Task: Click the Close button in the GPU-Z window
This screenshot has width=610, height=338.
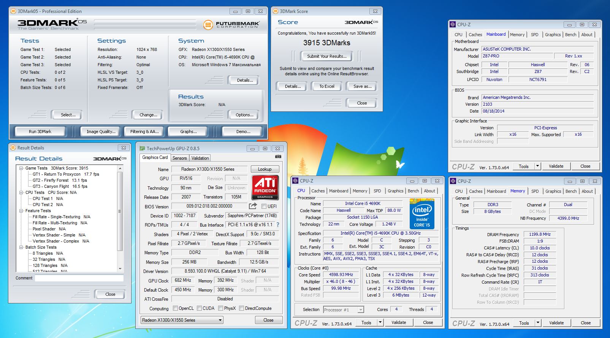Action: coord(268,320)
